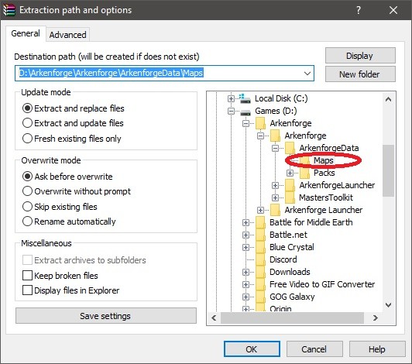Image resolution: width=412 pixels, height=364 pixels.
Task: Expand the Local Disk (C:) tree node
Action: click(x=231, y=99)
